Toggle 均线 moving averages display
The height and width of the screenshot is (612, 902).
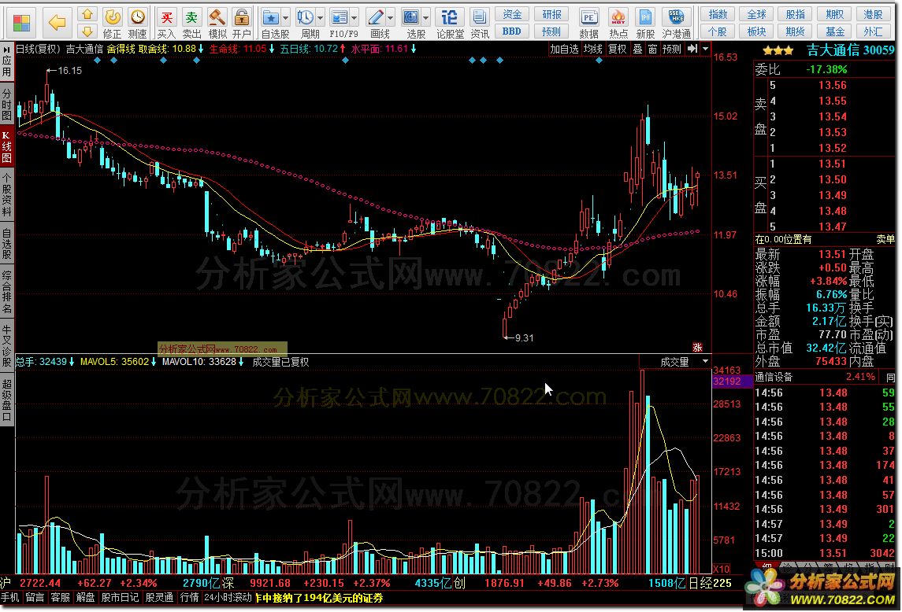click(x=592, y=49)
